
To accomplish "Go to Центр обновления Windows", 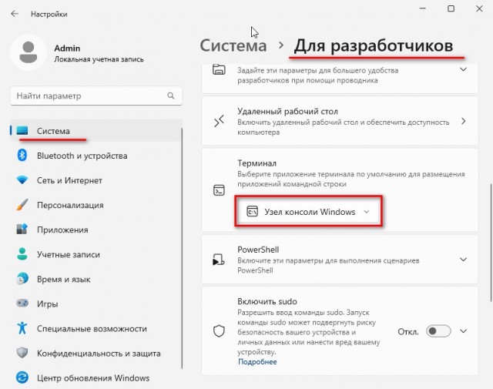I will [92, 378].
